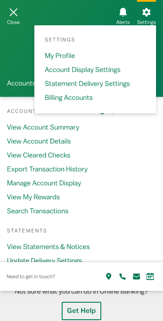
Task: Open Manage Account Display
Action: point(44,183)
